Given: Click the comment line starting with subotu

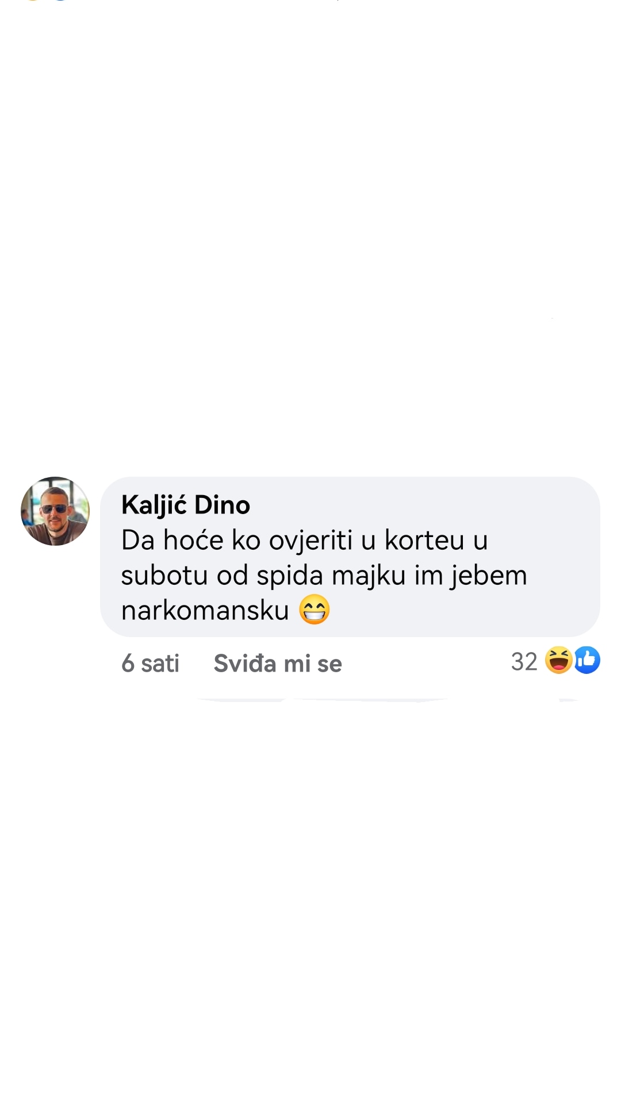Looking at the screenshot, I should pos(324,576).
